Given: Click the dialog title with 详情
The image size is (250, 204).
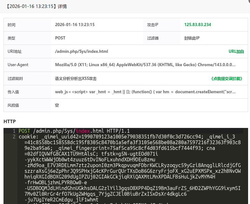Looking at the screenshot, I should click(37, 6).
